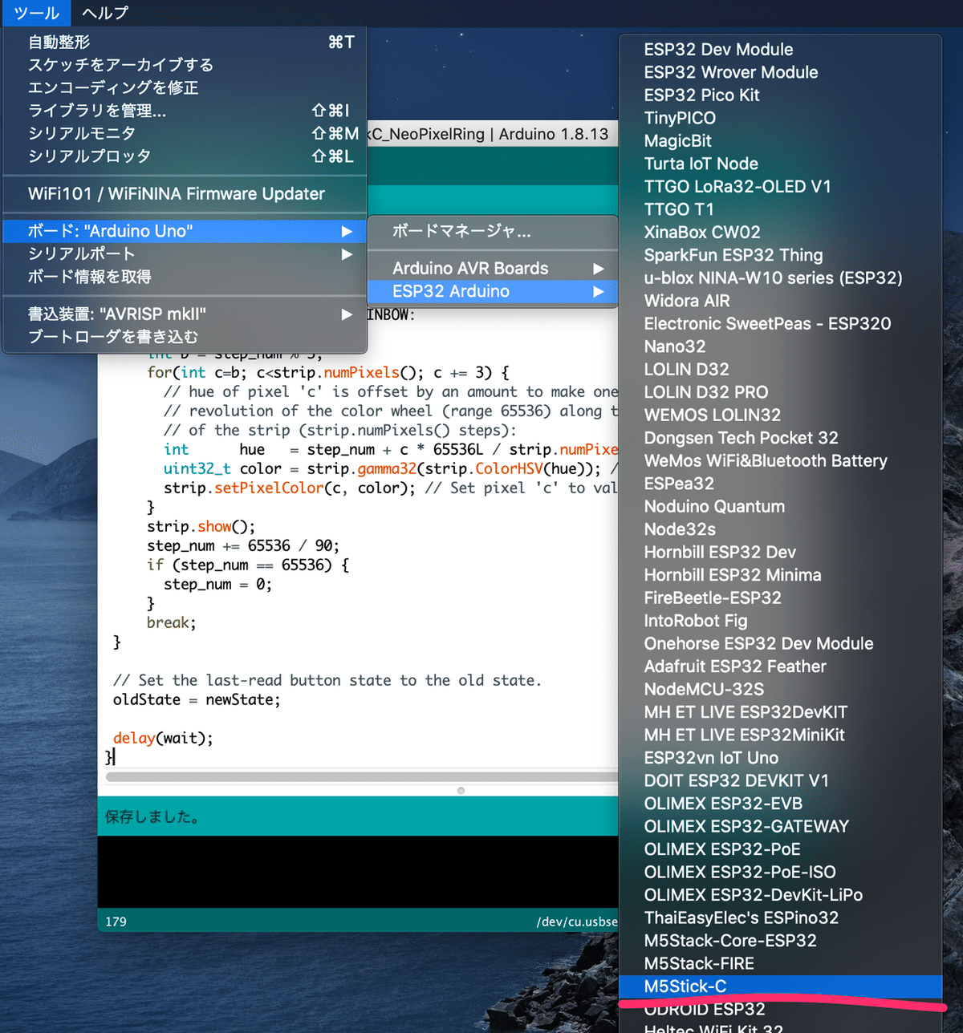The height and width of the screenshot is (1033, 963).
Task: Select MH ET LIVE ESP32MiniKit board
Action: [x=780, y=735]
